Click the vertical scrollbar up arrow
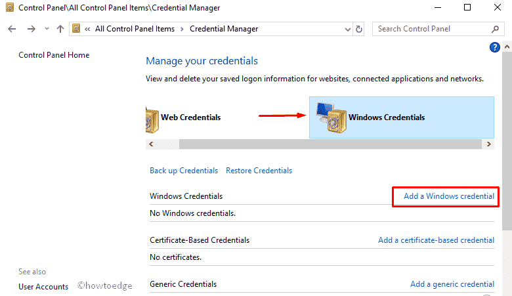 click(x=507, y=47)
